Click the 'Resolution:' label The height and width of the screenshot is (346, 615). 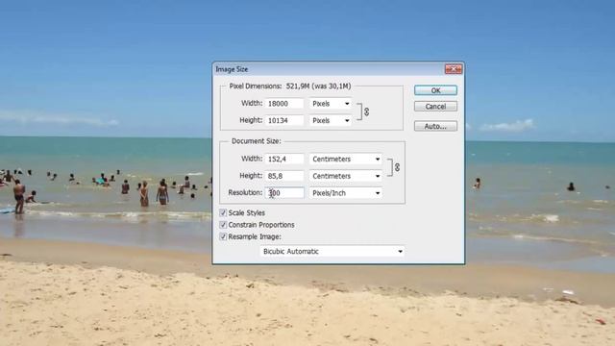[245, 192]
